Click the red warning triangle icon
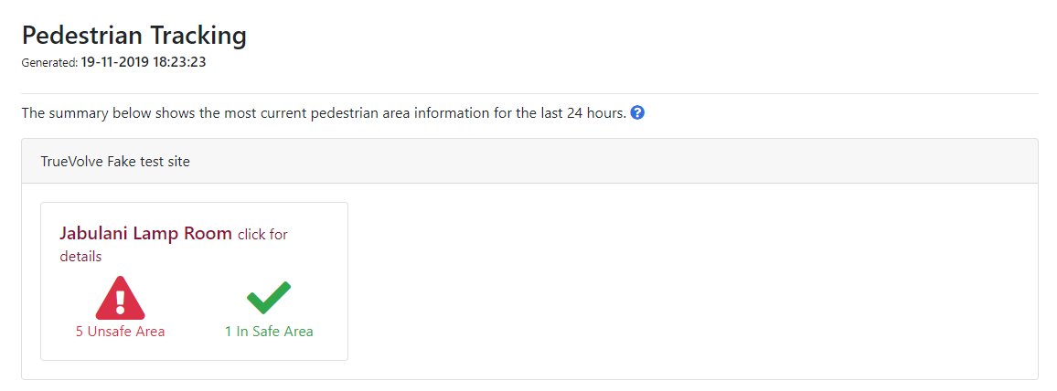 (120, 298)
